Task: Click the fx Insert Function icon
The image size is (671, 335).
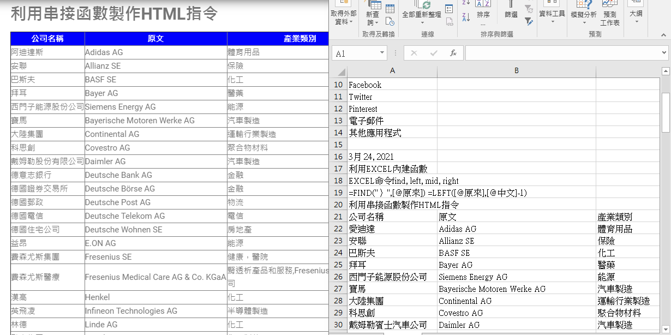Action: [x=453, y=53]
